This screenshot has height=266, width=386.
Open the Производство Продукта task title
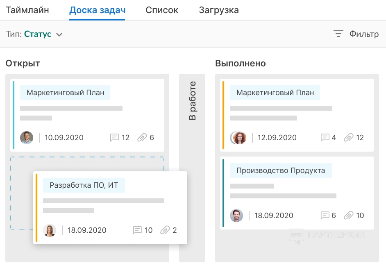point(281,171)
